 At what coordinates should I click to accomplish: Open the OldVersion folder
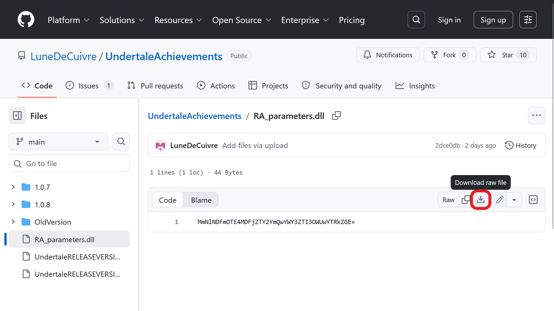coord(53,222)
